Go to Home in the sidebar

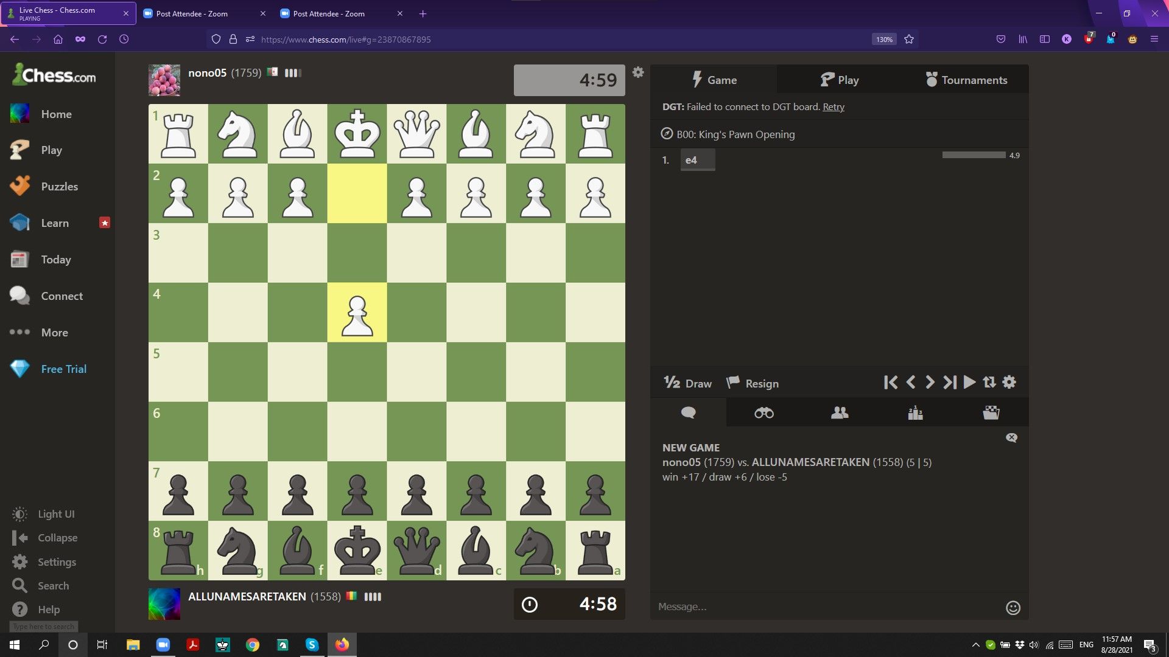point(57,114)
